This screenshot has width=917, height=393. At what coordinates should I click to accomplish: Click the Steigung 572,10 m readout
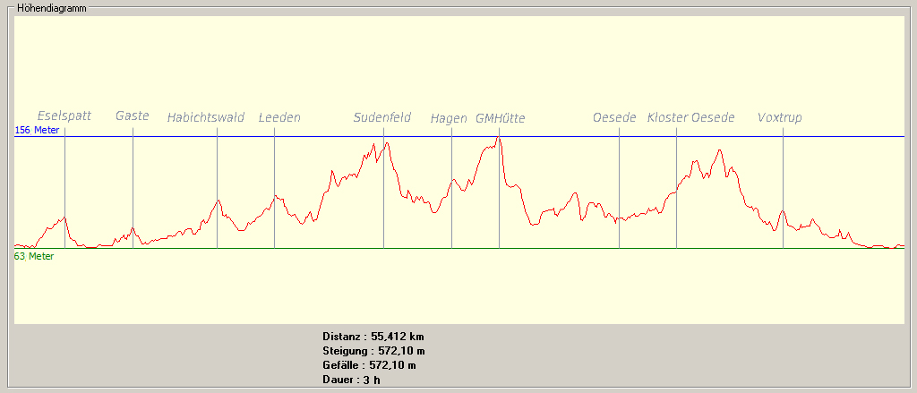tap(373, 351)
